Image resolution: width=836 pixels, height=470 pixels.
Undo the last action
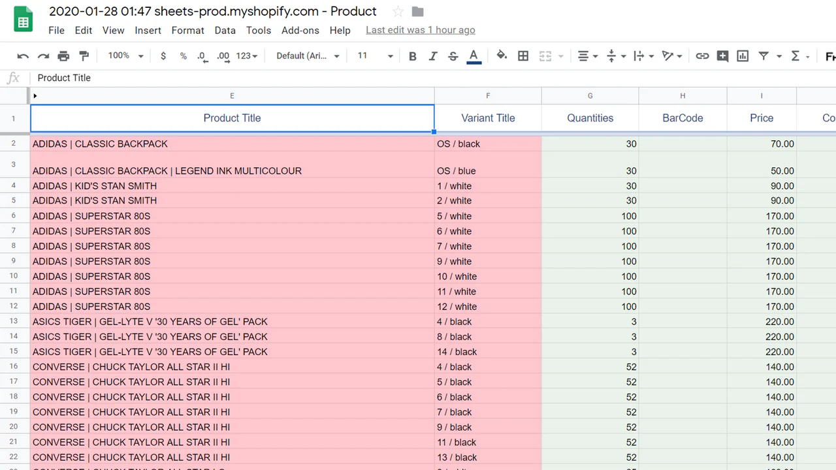pos(23,56)
